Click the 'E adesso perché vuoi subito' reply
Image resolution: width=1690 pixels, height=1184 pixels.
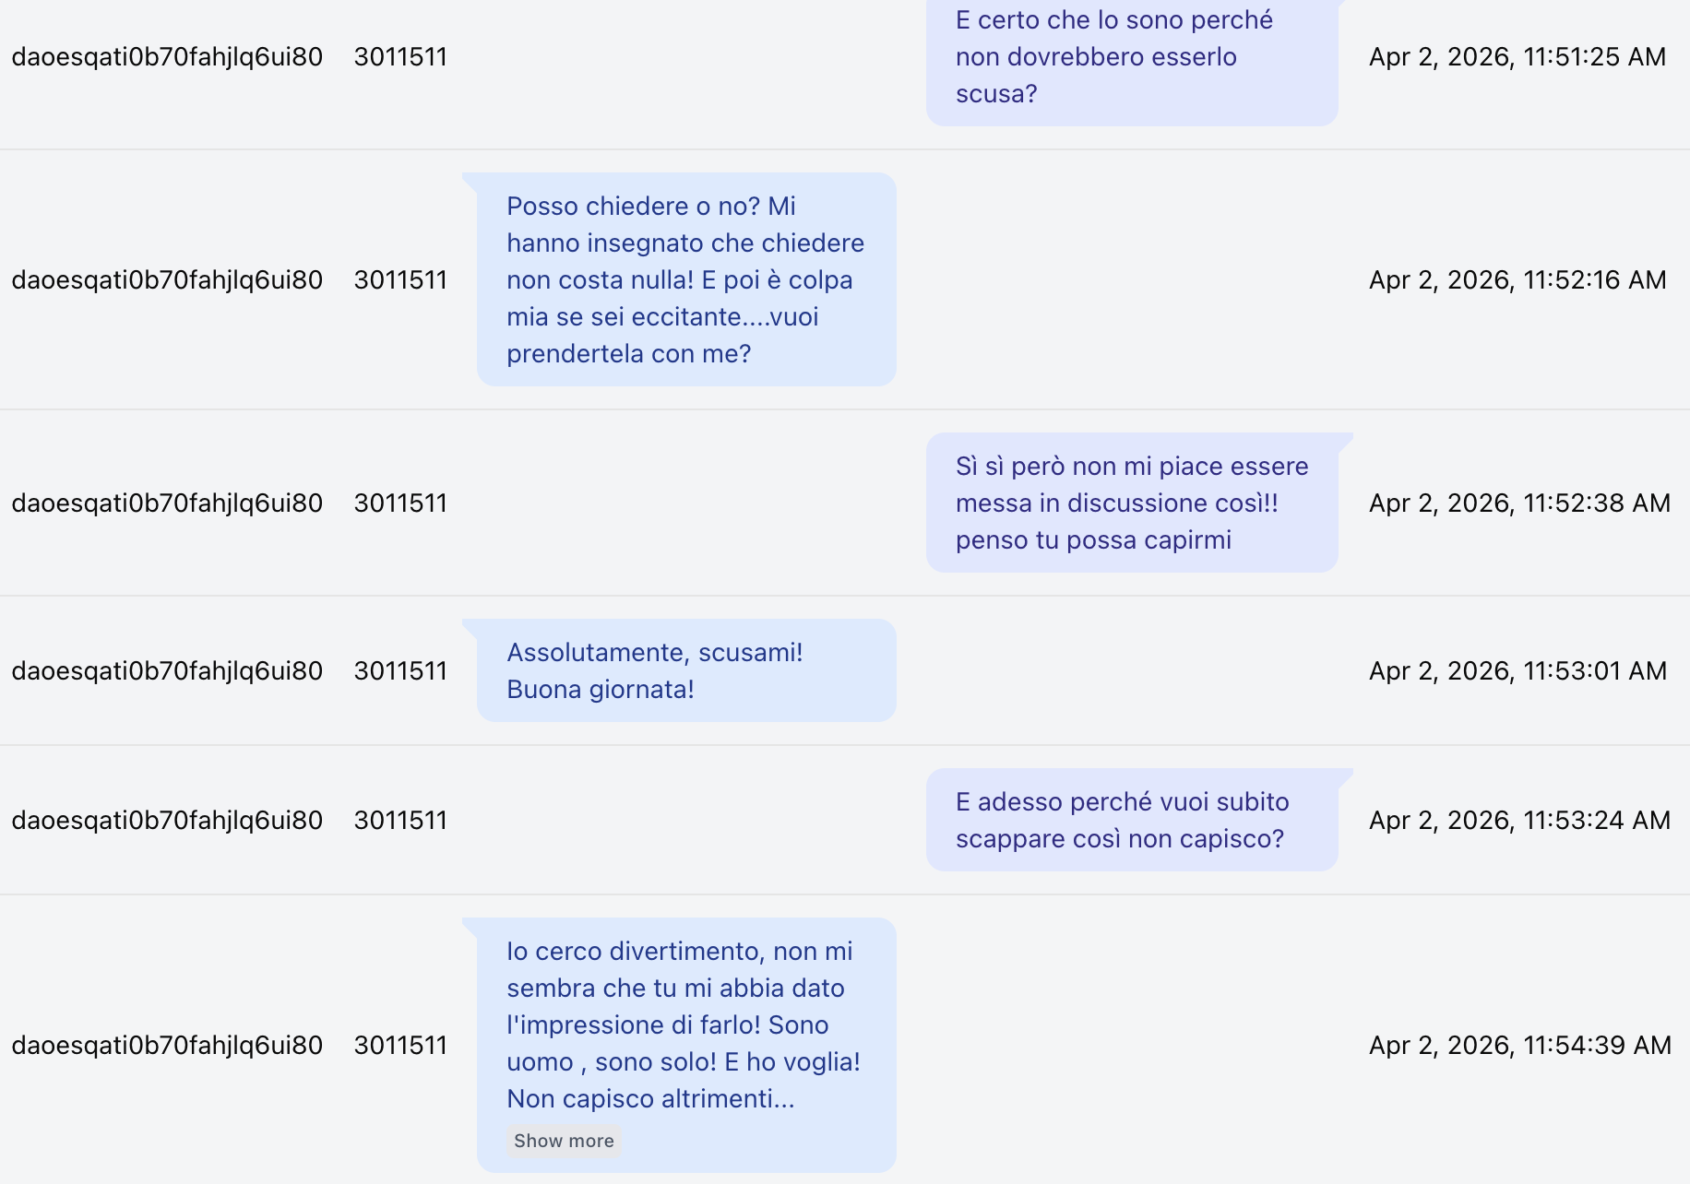tap(1132, 820)
